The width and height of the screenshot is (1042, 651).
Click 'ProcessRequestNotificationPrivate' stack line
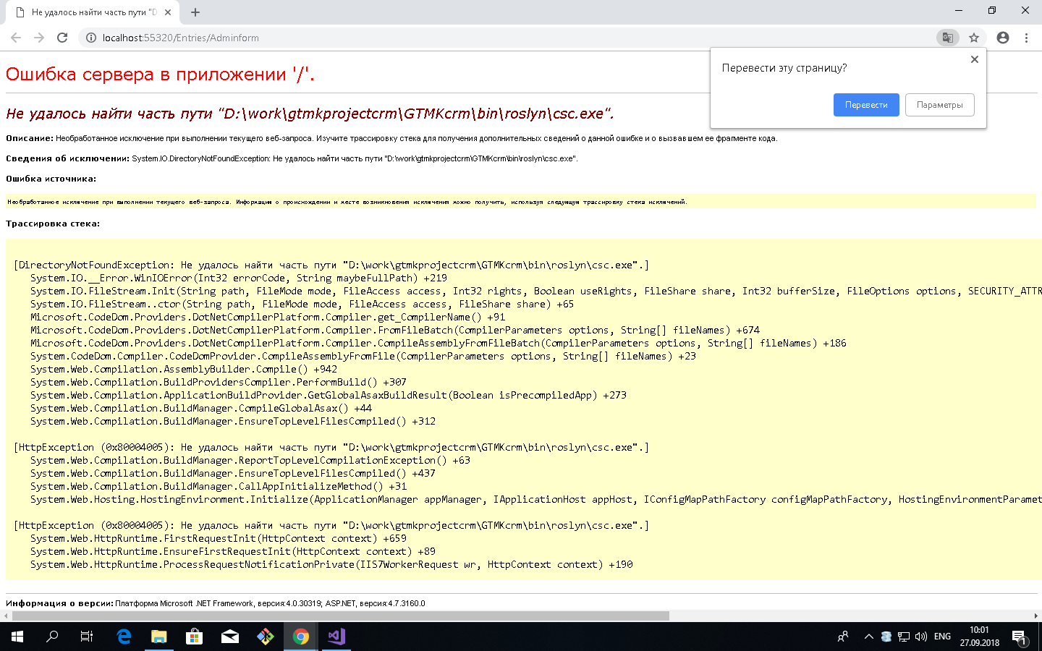pyautogui.click(x=331, y=564)
